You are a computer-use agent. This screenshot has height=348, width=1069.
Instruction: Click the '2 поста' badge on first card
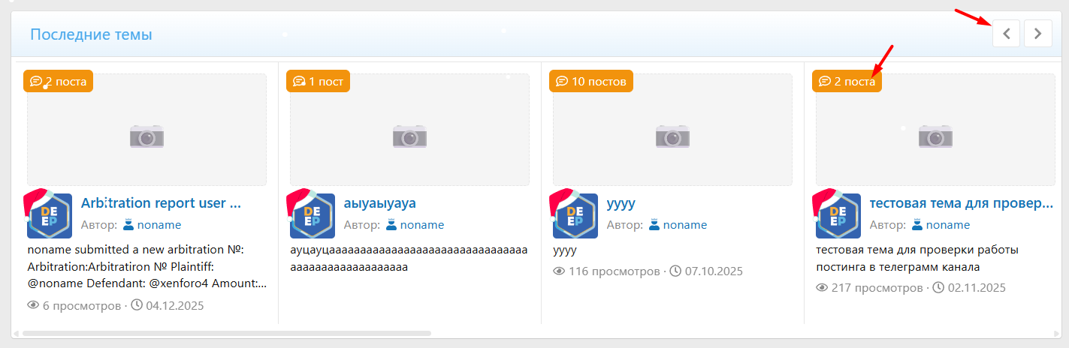[58, 81]
